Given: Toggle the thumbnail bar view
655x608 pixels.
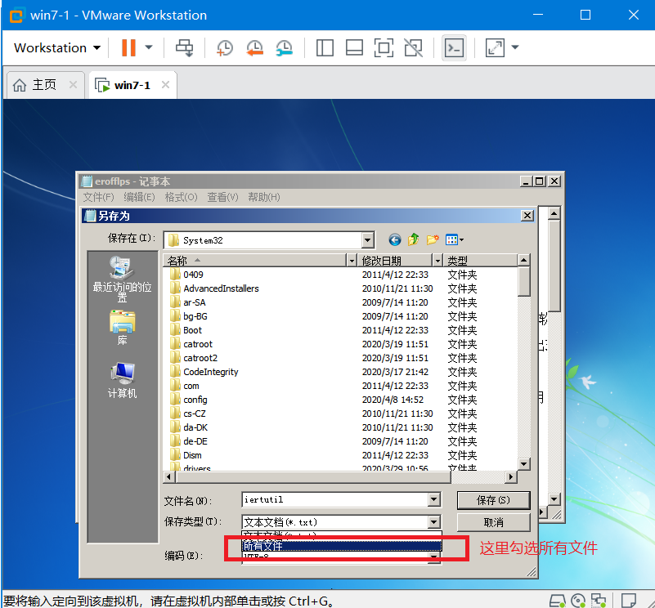Looking at the screenshot, I should pos(354,47).
